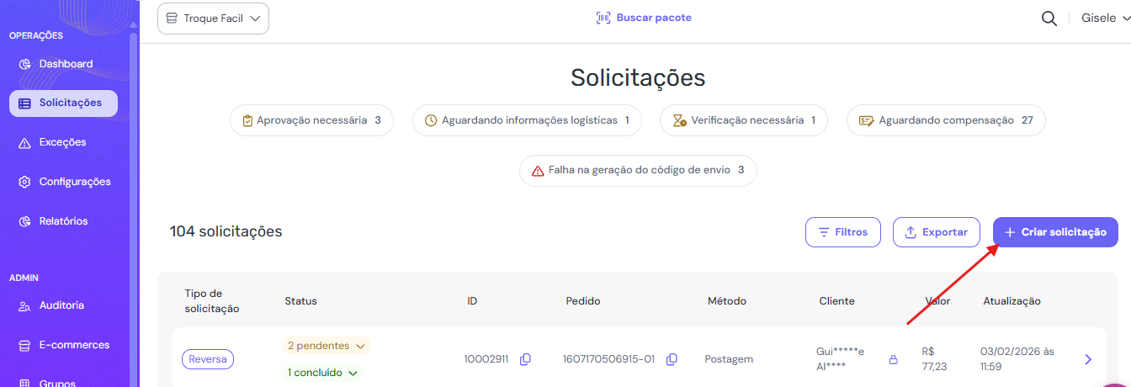
Task: Click the search magnifier icon
Action: 1049,19
